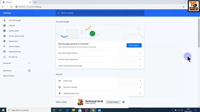Focus the Search settings field
The width and height of the screenshot is (200, 112).
[100, 13]
